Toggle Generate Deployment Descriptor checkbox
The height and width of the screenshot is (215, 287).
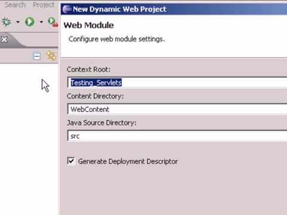pyautogui.click(x=71, y=161)
